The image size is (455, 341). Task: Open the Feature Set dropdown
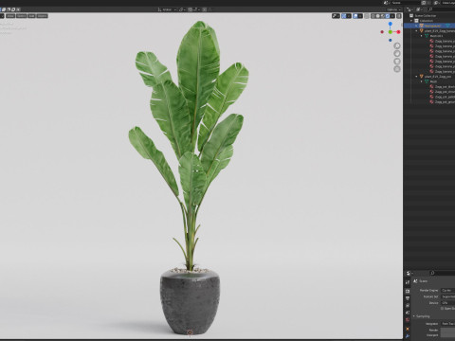448,296
